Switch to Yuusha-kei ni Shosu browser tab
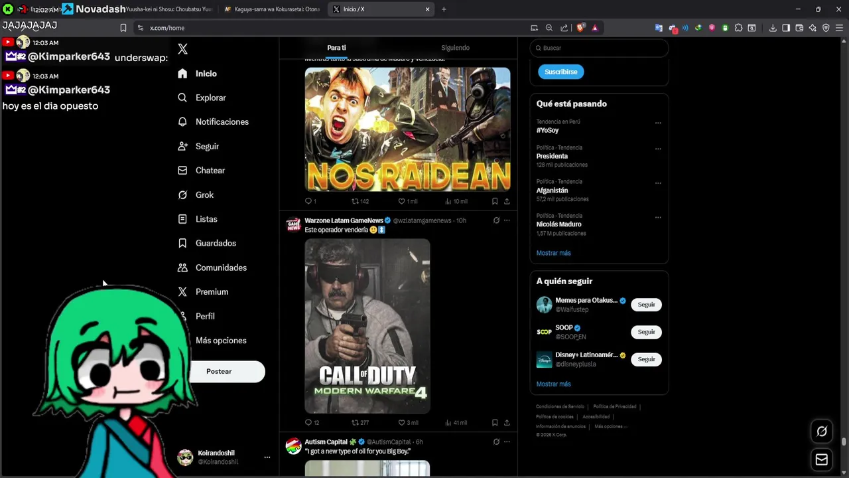The width and height of the screenshot is (849, 478). pos(169,9)
